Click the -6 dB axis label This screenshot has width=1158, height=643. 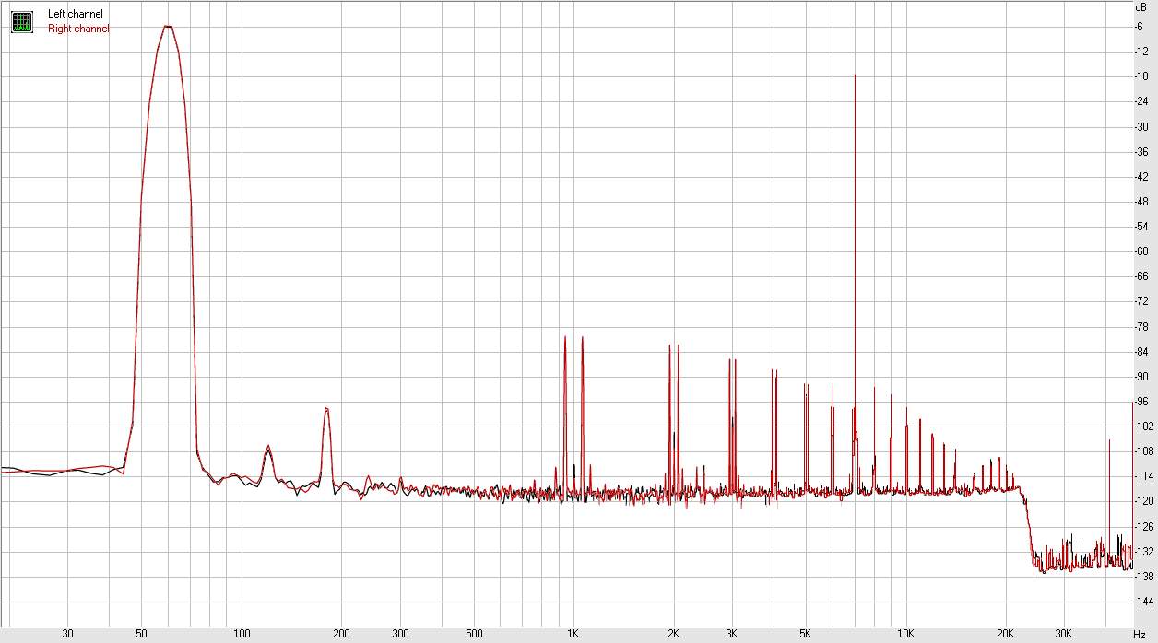click(x=1140, y=27)
